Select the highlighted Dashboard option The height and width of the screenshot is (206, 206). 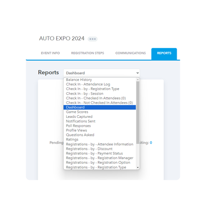(x=100, y=107)
